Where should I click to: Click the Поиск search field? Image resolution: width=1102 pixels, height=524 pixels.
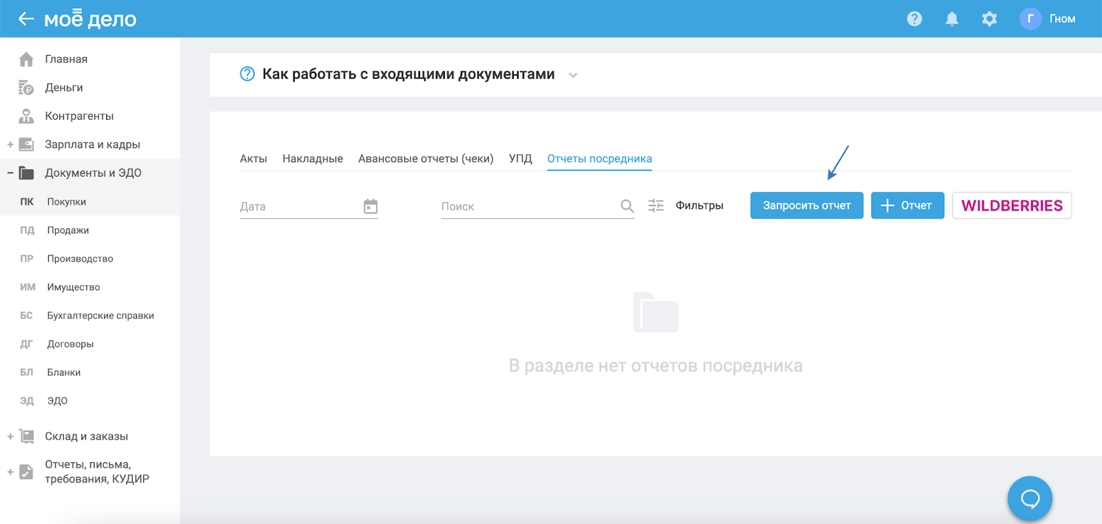tap(527, 206)
